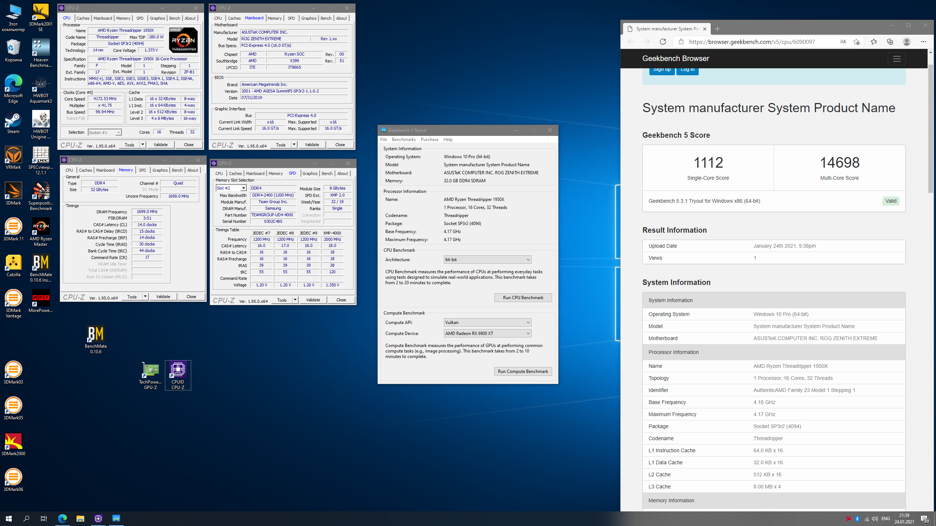Click Validate in CPU-Z SPD window
The height and width of the screenshot is (526, 936).
pyautogui.click(x=313, y=300)
